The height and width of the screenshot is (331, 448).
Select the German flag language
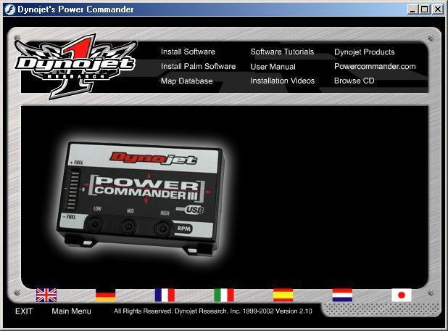[106, 295]
